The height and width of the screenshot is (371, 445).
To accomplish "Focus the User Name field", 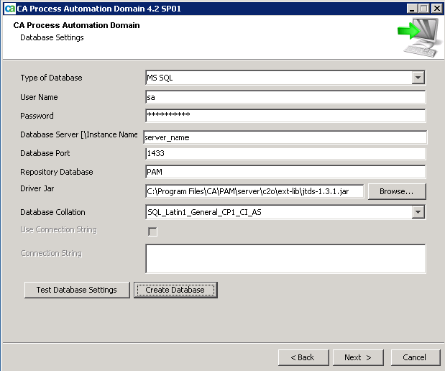I will tap(285, 97).
